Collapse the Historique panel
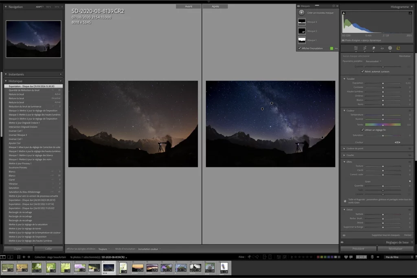The image size is (417, 278). [6, 81]
